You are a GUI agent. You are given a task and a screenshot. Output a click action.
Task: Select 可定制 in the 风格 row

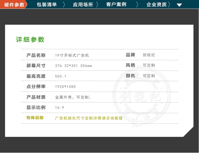[x=149, y=65]
